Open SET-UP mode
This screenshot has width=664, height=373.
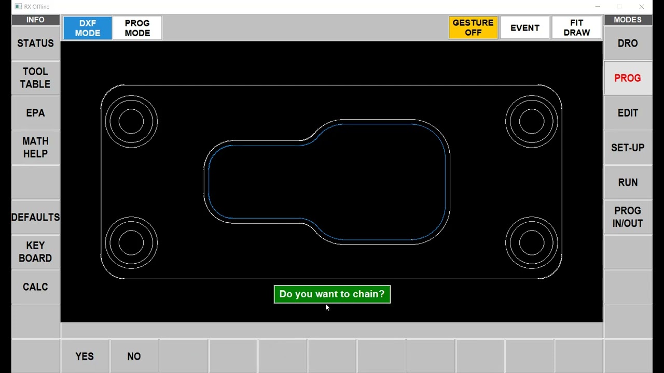tap(628, 147)
